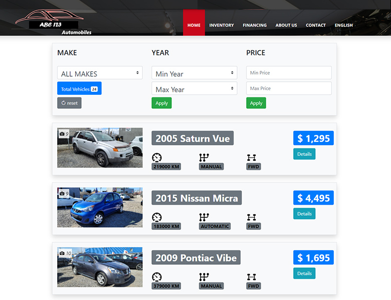
Task: Click the PRICE filter heading
Action: [x=256, y=53]
